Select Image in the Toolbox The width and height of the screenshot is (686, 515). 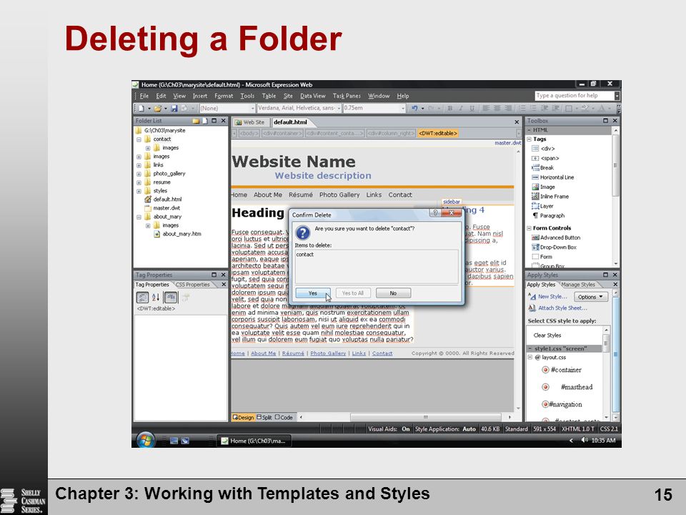click(x=543, y=187)
